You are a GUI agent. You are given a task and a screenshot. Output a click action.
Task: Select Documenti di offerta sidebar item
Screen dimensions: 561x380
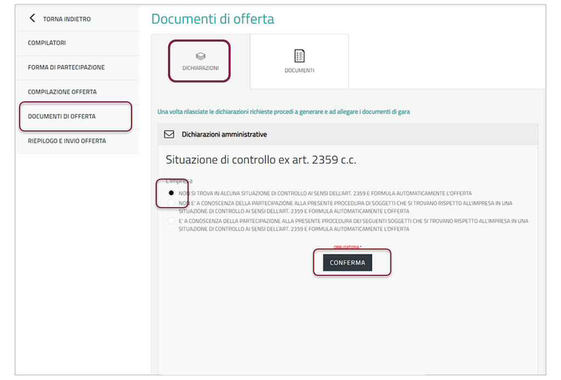tap(61, 117)
